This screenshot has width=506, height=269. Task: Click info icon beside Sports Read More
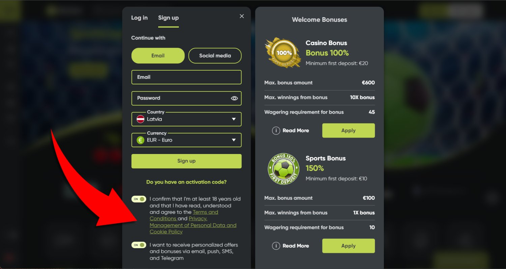click(x=276, y=246)
